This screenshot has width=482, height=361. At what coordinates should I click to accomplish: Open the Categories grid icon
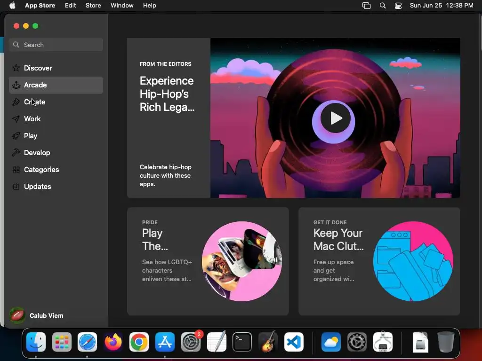(16, 169)
